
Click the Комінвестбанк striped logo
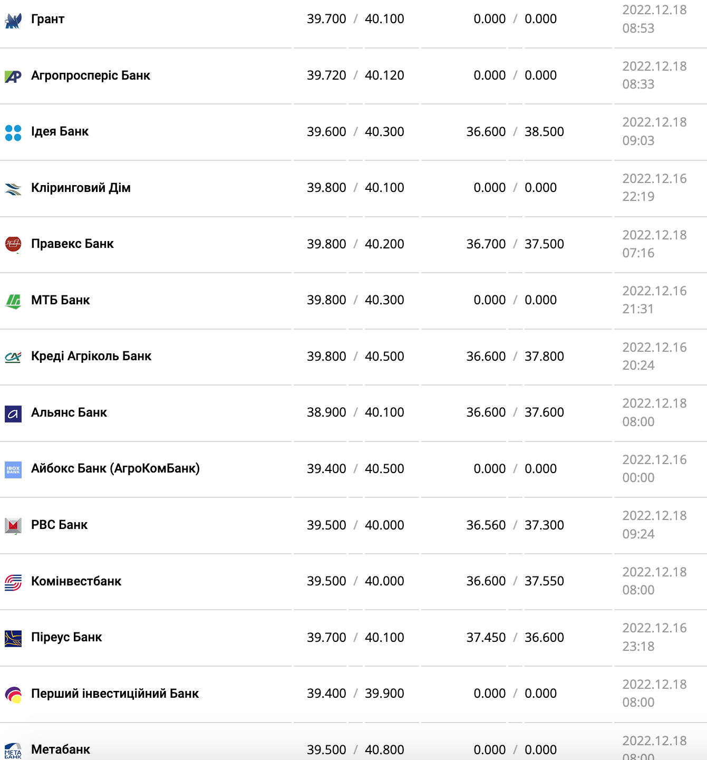click(x=13, y=582)
